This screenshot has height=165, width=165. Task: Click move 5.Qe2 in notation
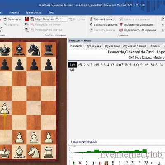pyautogui.click(x=138, y=65)
